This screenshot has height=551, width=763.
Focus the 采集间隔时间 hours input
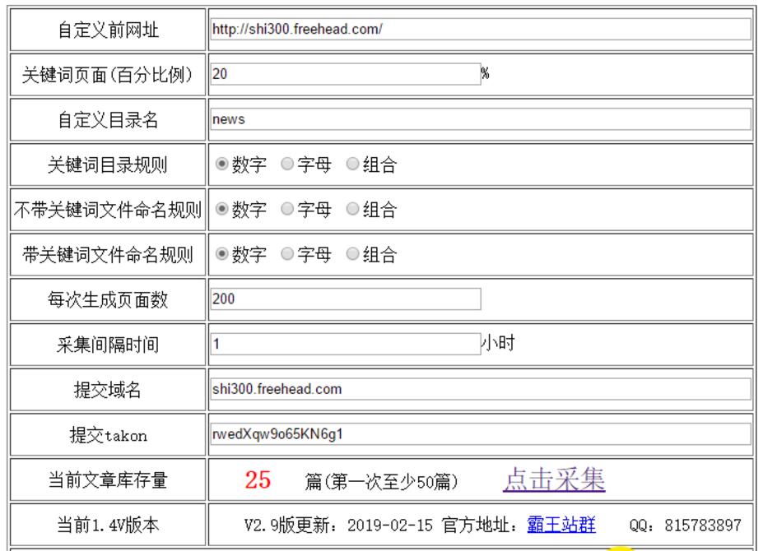[346, 344]
